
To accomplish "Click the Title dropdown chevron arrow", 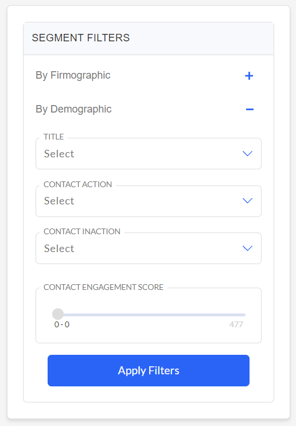I will 247,153.
